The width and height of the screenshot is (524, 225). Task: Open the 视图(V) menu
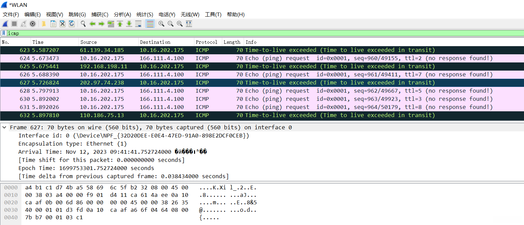pos(55,15)
